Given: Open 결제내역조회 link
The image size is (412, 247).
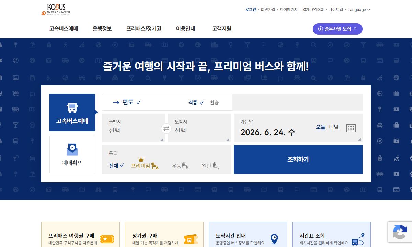Looking at the screenshot, I should [313, 10].
